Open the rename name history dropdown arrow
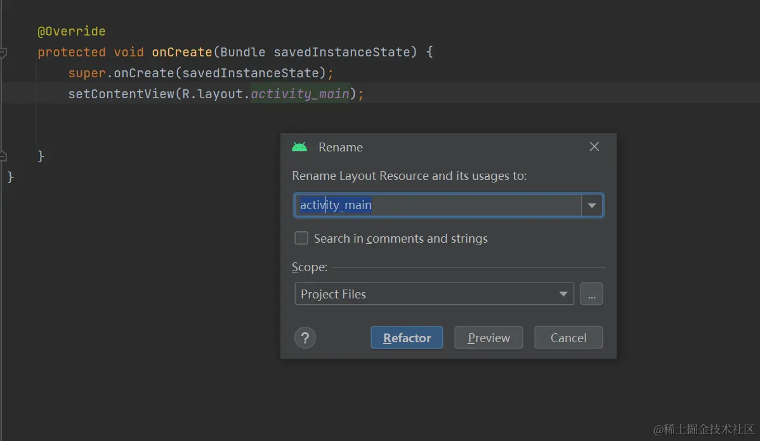This screenshot has width=760, height=441. (592, 205)
